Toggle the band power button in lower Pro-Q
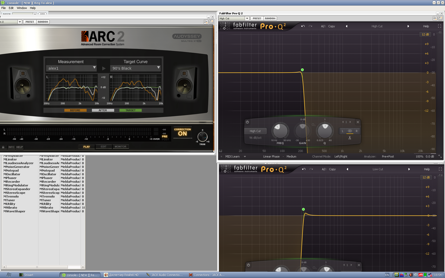This screenshot has height=278, width=445. point(248,265)
